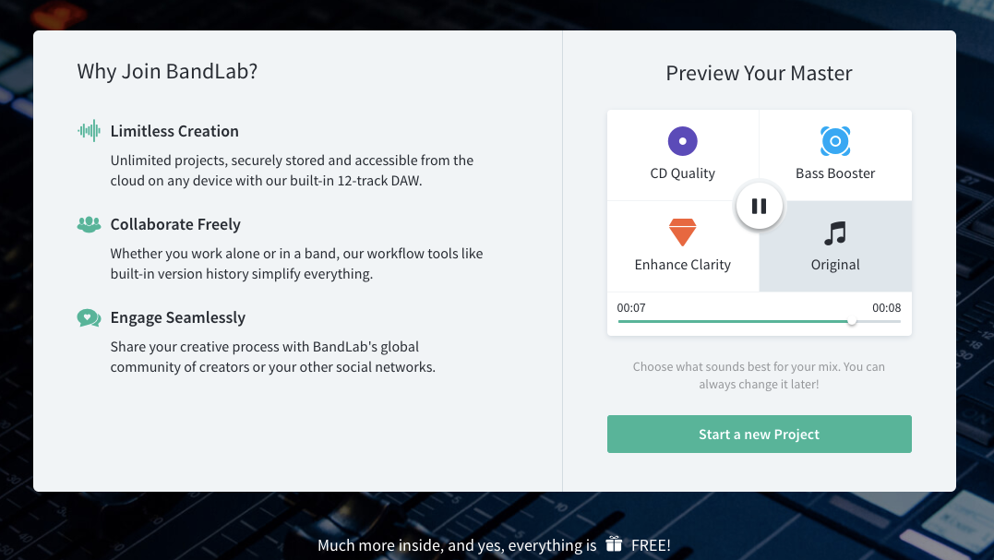Image resolution: width=994 pixels, height=560 pixels.
Task: Click the gift icon beside FREE
Action: point(614,545)
